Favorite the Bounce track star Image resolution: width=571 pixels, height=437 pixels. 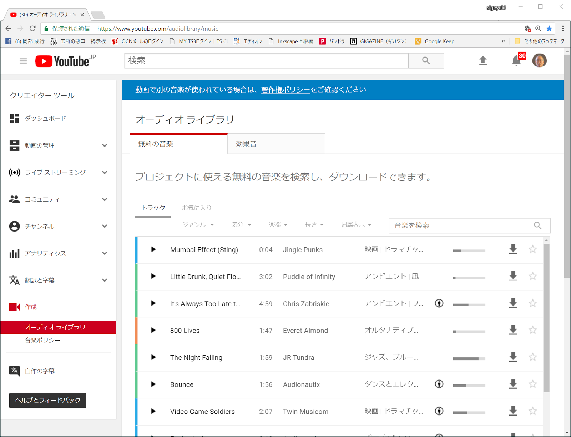533,384
